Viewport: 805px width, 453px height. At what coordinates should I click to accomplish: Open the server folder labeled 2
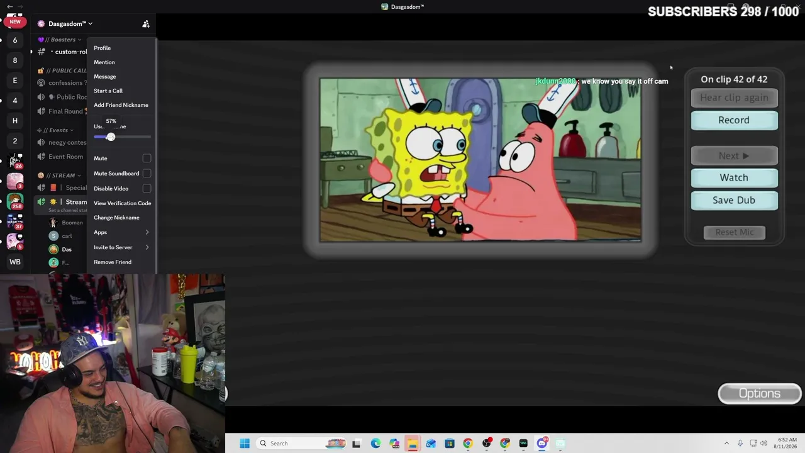coord(15,141)
